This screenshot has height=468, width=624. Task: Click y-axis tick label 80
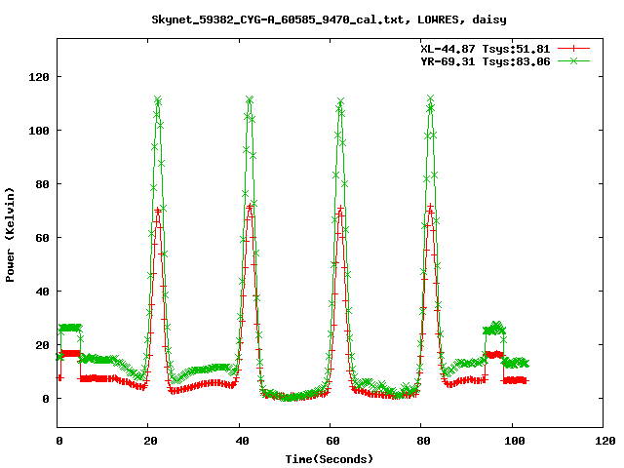coord(43,184)
